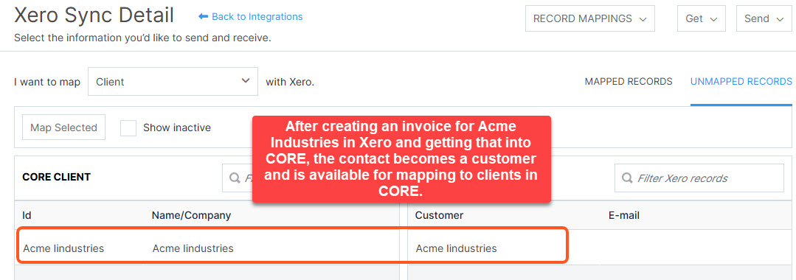Screen dimensions: 796x280
Task: Switch to the UNMAPPED RECORDS tab
Action: point(741,82)
